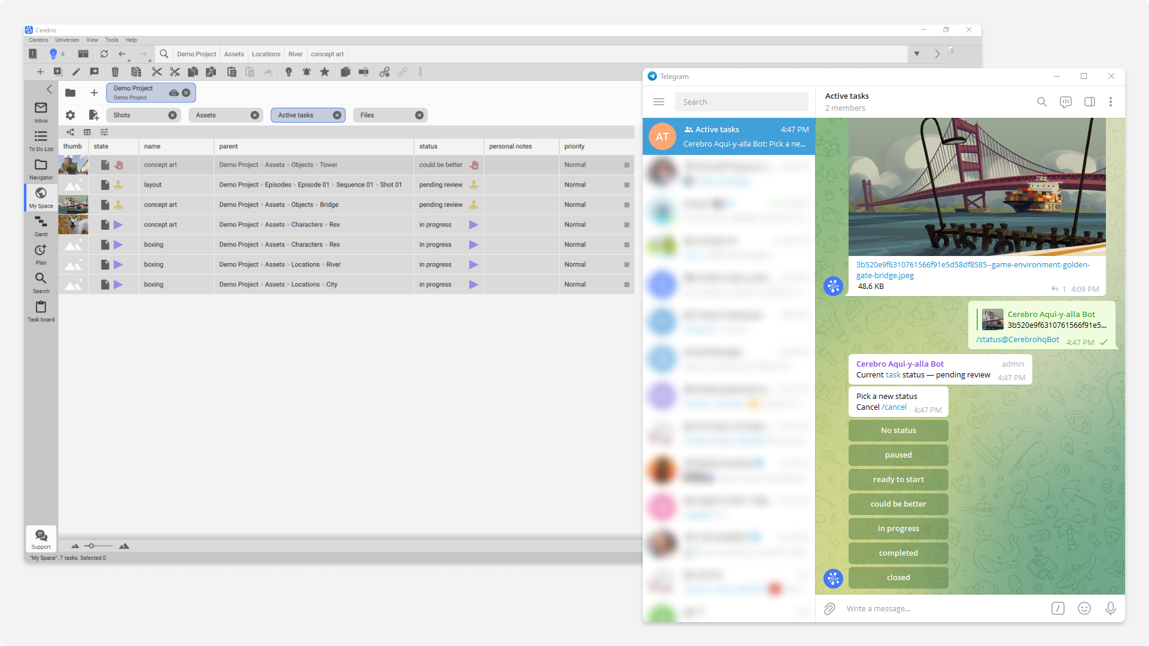Click the settings gear icon near tabs
Image resolution: width=1149 pixels, height=646 pixels.
pyautogui.click(x=70, y=115)
